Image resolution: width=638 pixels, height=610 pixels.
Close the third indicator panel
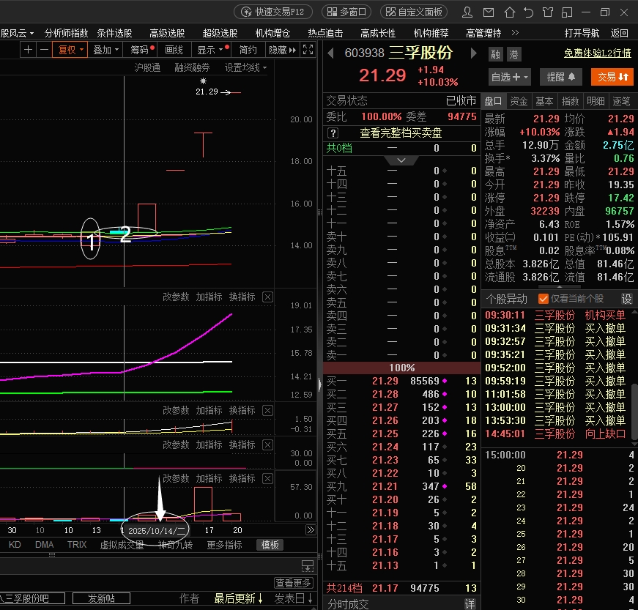(x=267, y=445)
